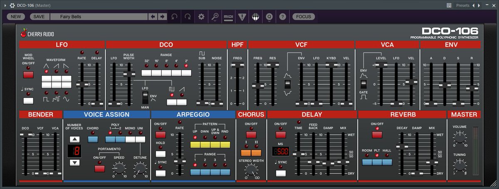Toggle Arpeggio Sync button
The image size is (499, 189).
(161, 173)
